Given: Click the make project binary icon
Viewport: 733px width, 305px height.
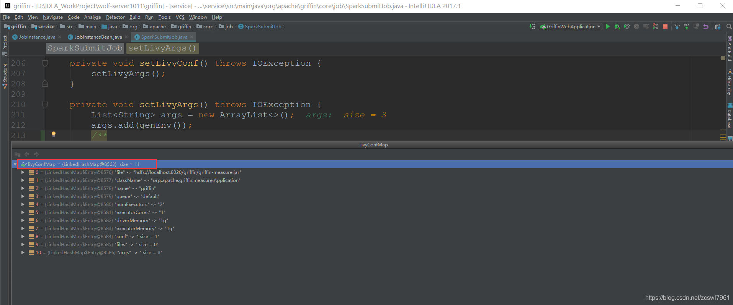Looking at the screenshot, I should tap(532, 26).
